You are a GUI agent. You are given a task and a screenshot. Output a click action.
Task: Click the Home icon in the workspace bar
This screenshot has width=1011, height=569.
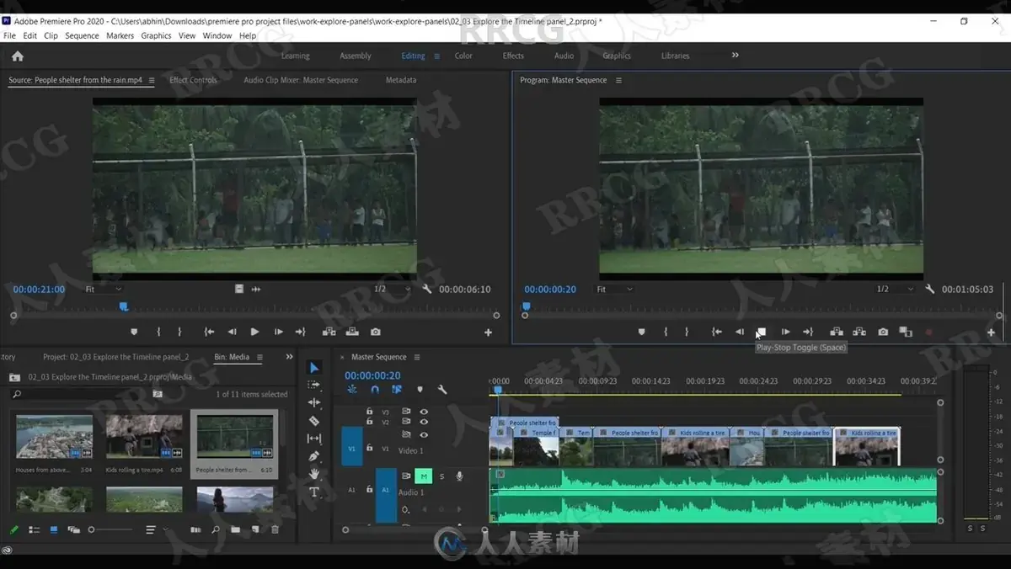[18, 56]
